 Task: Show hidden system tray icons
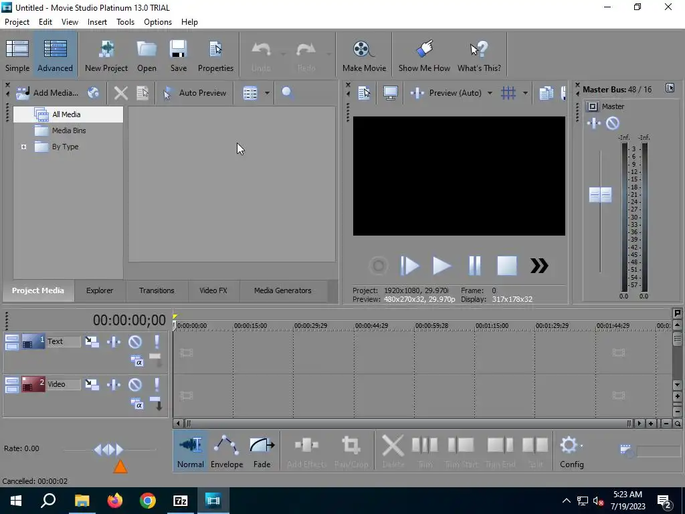coord(566,501)
